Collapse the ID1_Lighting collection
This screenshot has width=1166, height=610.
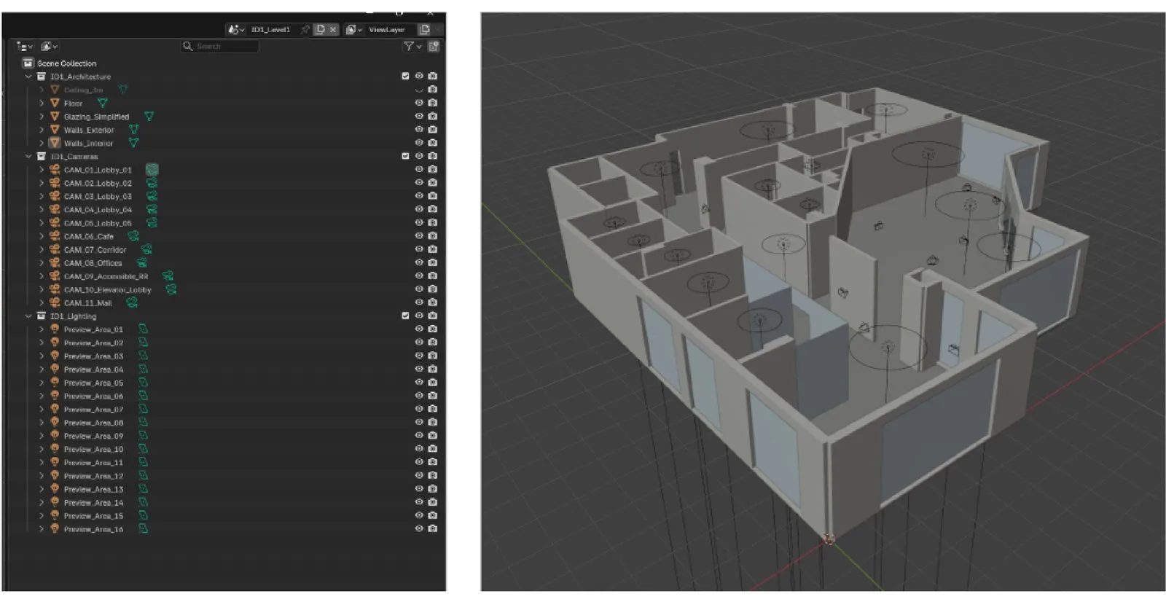click(x=29, y=316)
